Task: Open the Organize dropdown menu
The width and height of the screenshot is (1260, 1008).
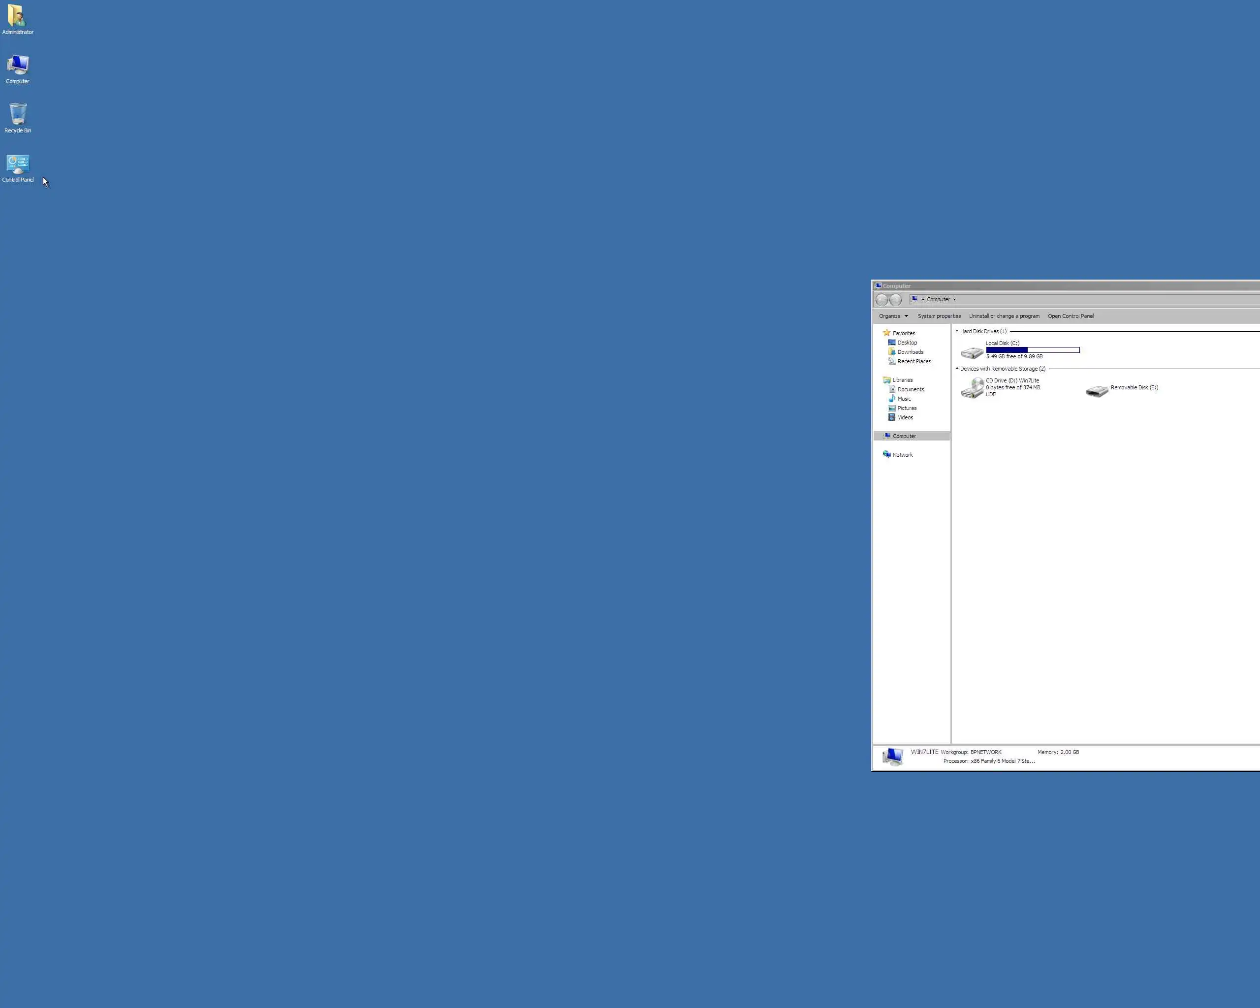Action: click(893, 316)
